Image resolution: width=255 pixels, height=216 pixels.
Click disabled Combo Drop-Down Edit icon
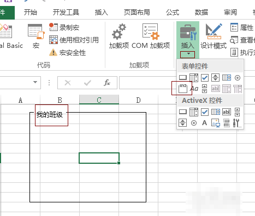(238, 89)
